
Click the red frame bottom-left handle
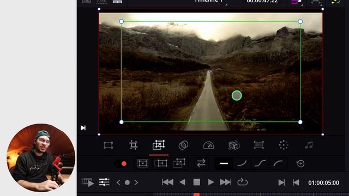(x=99, y=134)
